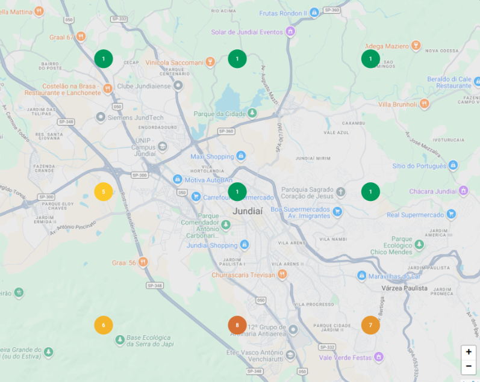Click the Real Supermercado place label
This screenshot has width=480, height=382.
tap(415, 215)
